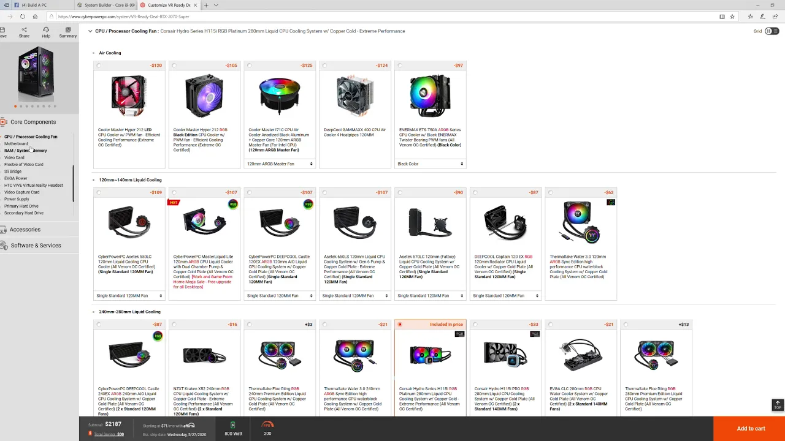Collapse the Air Cooling section
This screenshot has width=785, height=441.
[94, 53]
